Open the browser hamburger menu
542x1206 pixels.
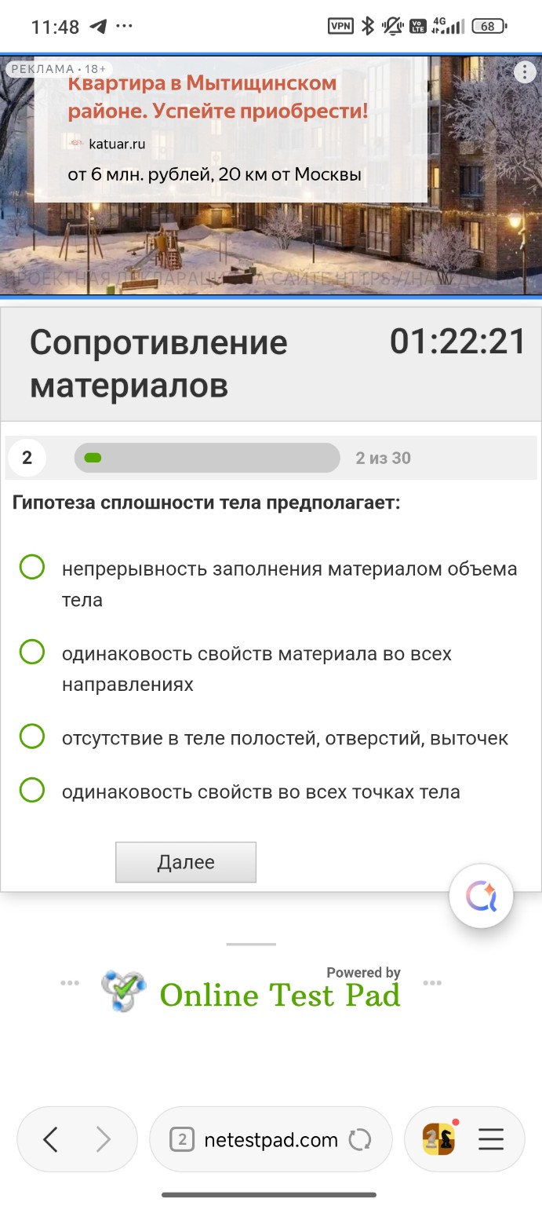pyautogui.click(x=491, y=1138)
